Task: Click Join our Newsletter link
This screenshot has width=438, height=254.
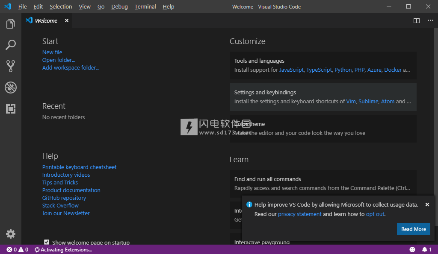Action: click(x=66, y=213)
